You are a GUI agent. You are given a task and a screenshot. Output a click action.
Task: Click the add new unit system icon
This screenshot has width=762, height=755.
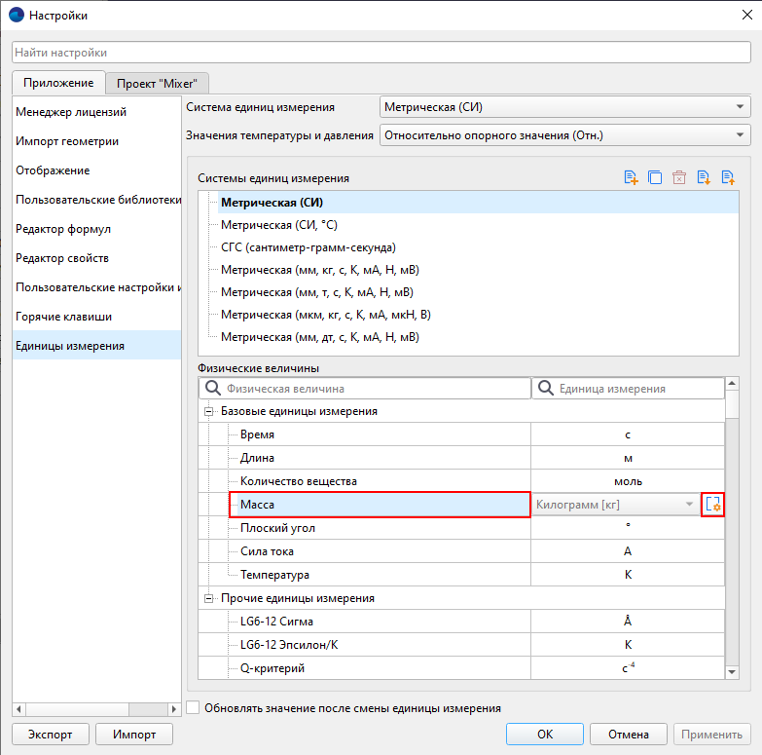pos(632,177)
